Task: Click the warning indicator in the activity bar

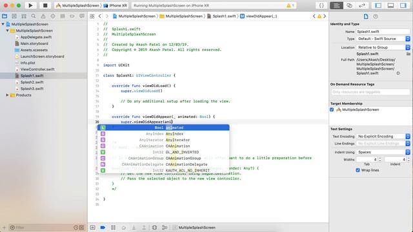Action: [x=290, y=6]
